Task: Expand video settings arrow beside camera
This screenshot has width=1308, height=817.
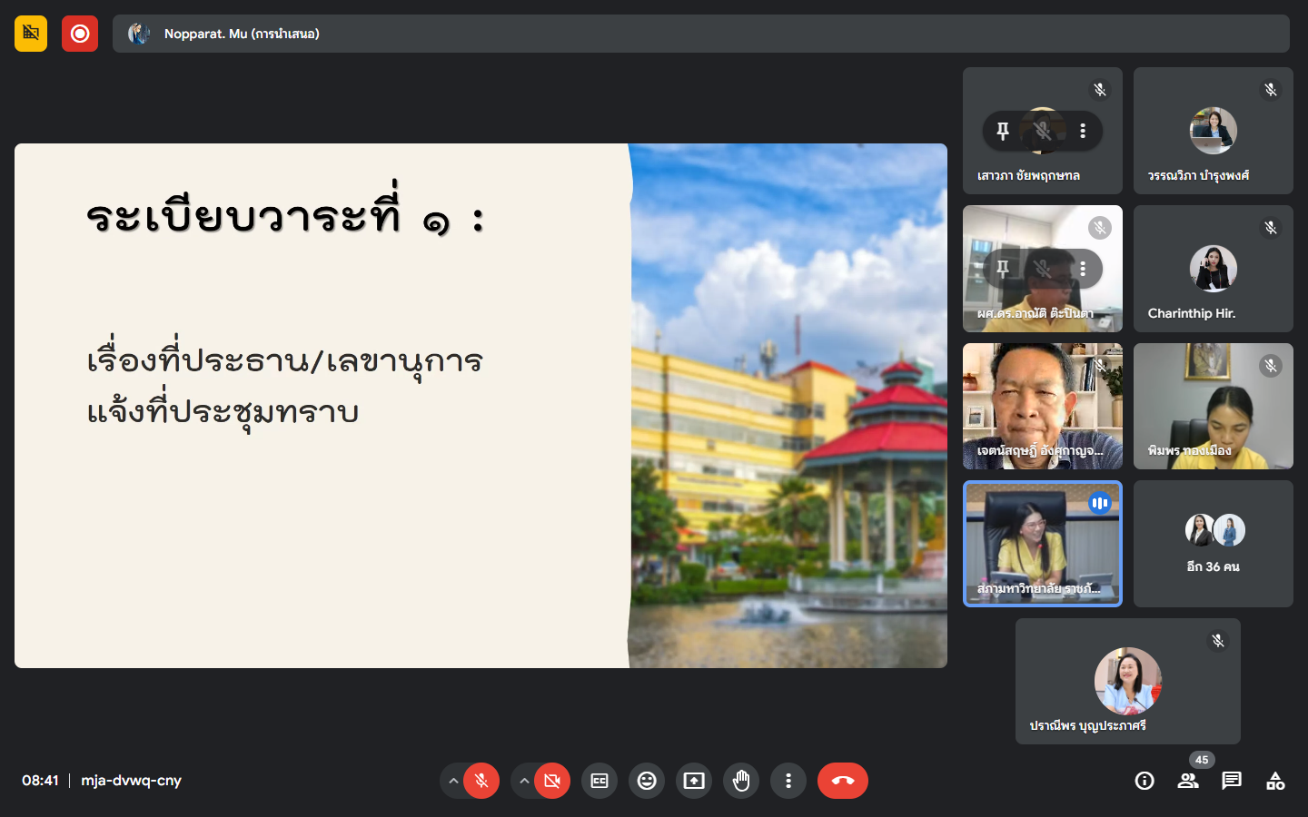Action: (524, 781)
